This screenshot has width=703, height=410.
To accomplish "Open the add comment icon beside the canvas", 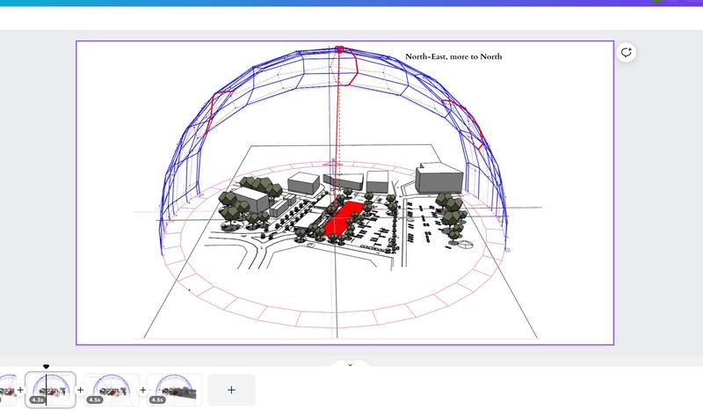I will 626,53.
